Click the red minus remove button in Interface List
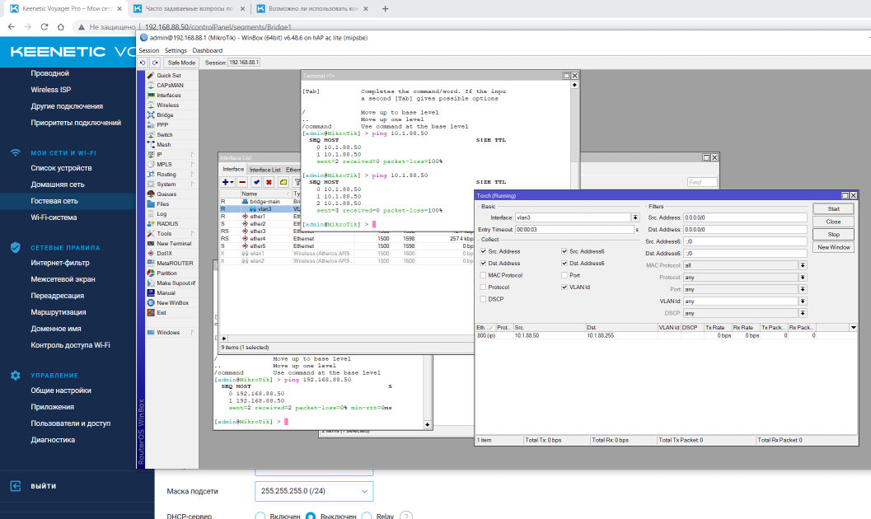Image resolution: width=871 pixels, height=519 pixels. tap(242, 182)
